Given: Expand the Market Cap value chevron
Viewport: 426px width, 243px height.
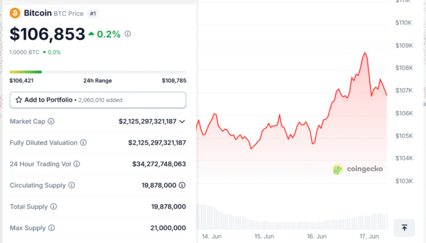Looking at the screenshot, I should point(182,122).
